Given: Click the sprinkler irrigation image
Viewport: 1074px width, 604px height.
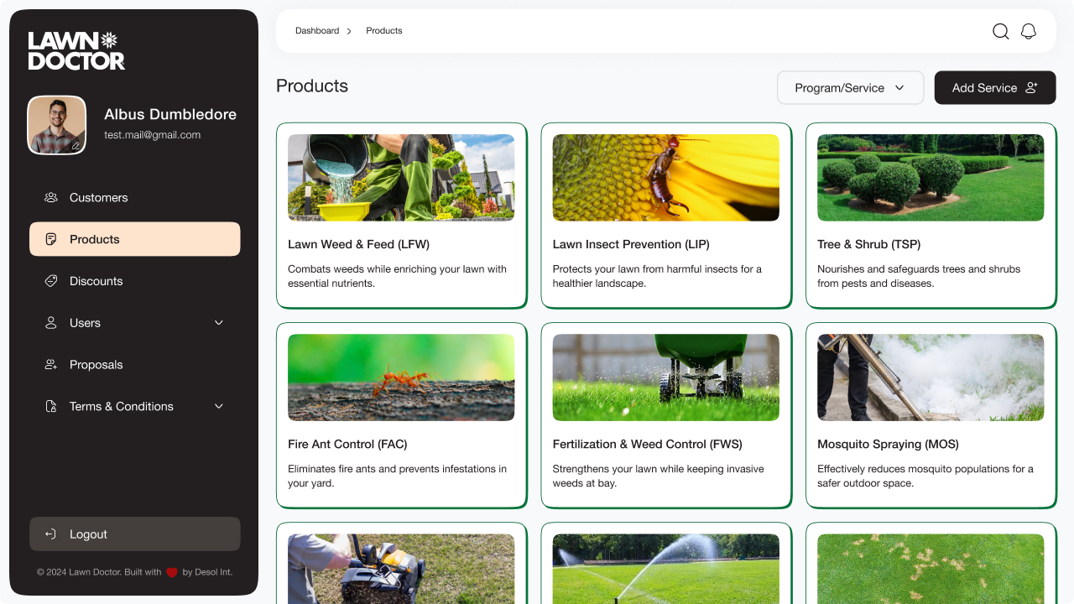Looking at the screenshot, I should (x=666, y=569).
